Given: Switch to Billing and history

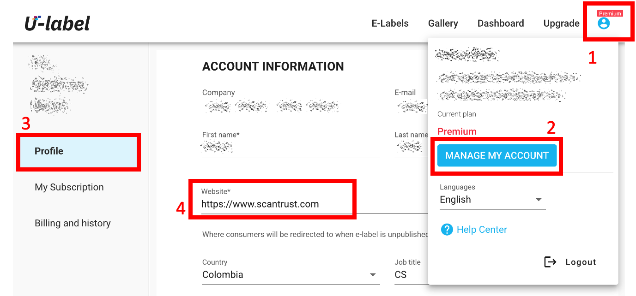Looking at the screenshot, I should [73, 223].
